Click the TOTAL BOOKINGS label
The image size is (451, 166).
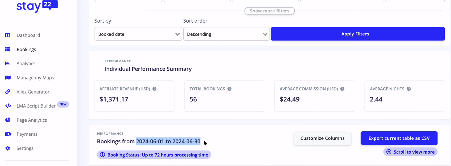[x=207, y=89]
